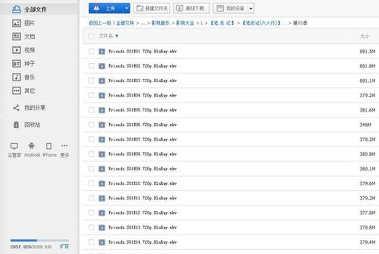Click the video icon of Friends.S01E02

point(102,66)
